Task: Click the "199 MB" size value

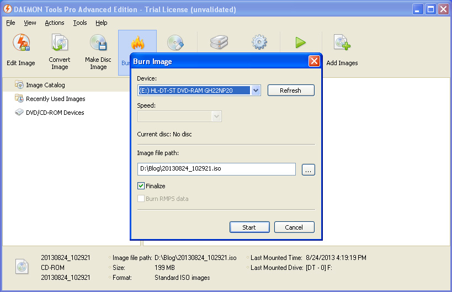Action: pyautogui.click(x=164, y=268)
